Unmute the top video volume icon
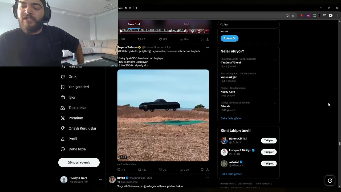341x192 pixels. click(x=186, y=31)
